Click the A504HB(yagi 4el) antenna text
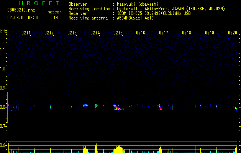Image resolution: width=241 pixels, height=153 pixels. tap(135, 18)
